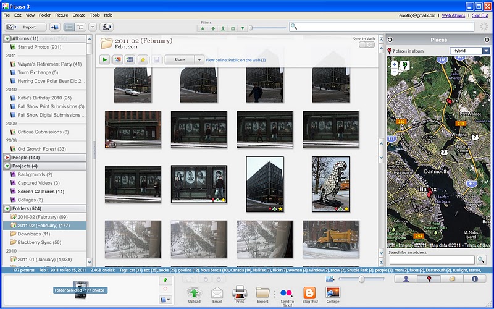Click the address search magnifier button
Image resolution: width=494 pixels, height=309 pixels.
481,260
